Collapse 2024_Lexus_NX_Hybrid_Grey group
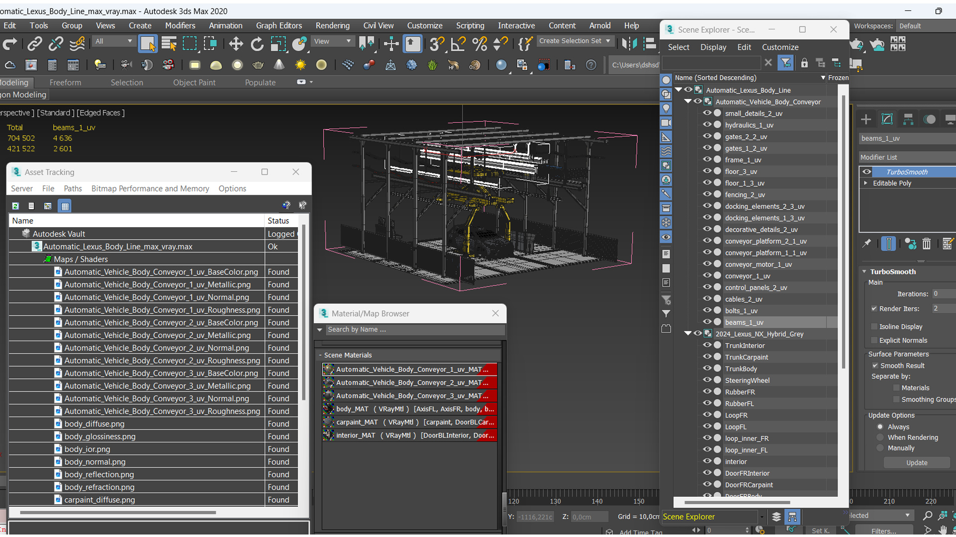The height and width of the screenshot is (537, 956). click(x=688, y=334)
